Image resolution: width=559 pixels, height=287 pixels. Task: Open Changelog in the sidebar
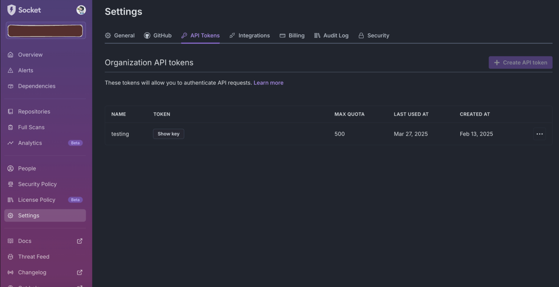[32, 272]
